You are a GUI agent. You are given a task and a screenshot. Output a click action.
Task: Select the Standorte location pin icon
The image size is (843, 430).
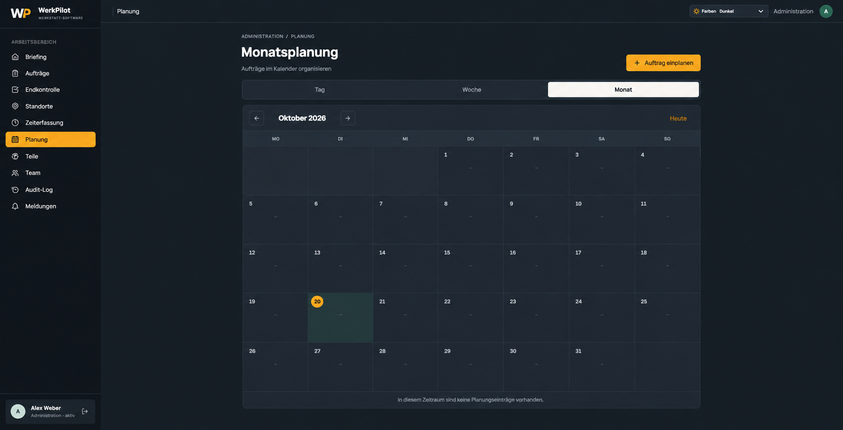(x=15, y=106)
